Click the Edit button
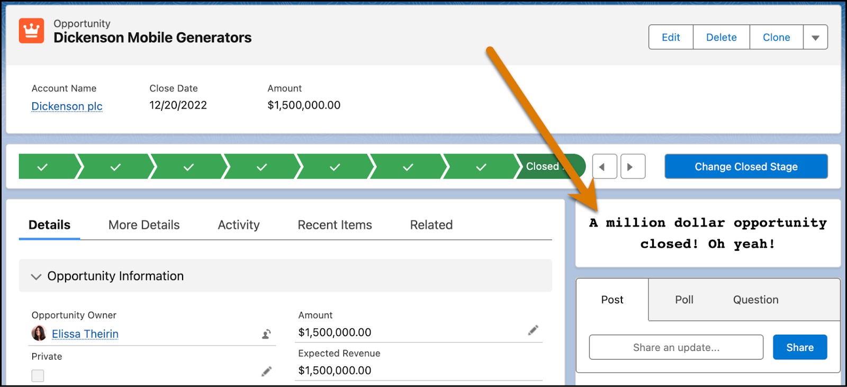847x387 pixels. [x=671, y=37]
